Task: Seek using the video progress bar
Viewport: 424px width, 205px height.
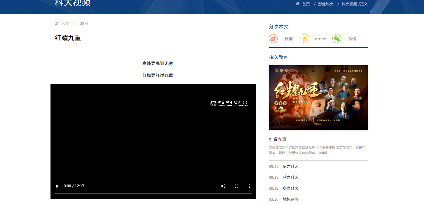Action: click(153, 194)
